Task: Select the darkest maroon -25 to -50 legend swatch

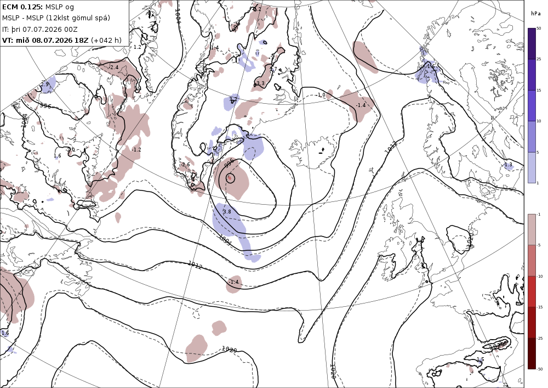Action: pos(532,353)
